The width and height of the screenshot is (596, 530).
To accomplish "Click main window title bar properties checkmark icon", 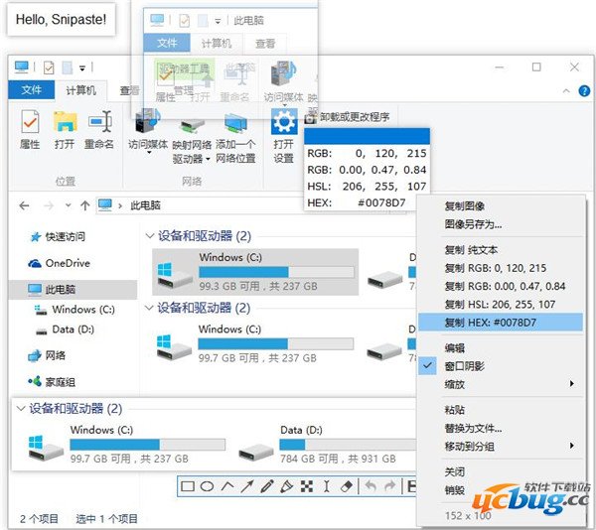I will click(x=49, y=67).
